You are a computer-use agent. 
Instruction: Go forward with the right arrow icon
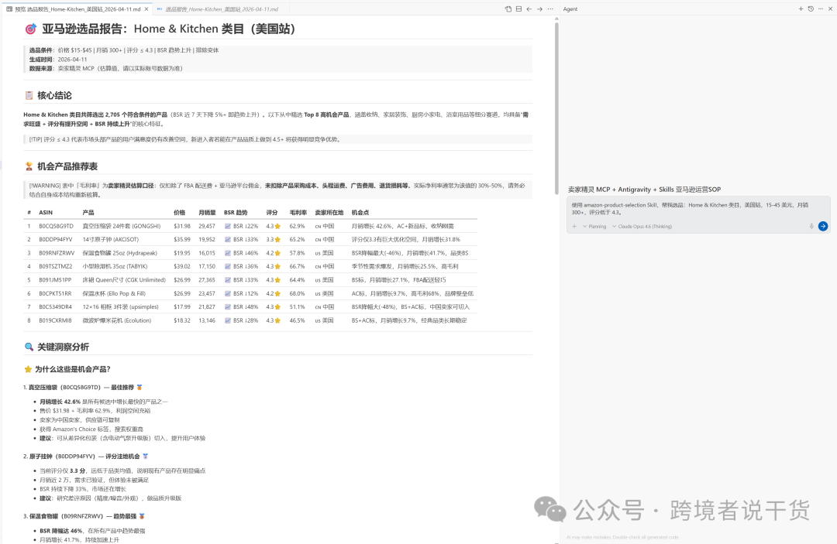point(539,9)
